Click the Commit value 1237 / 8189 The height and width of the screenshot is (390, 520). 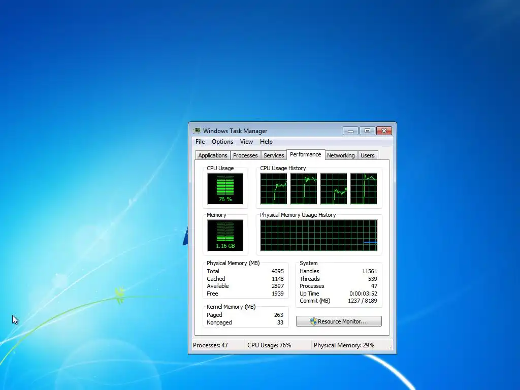click(x=363, y=301)
